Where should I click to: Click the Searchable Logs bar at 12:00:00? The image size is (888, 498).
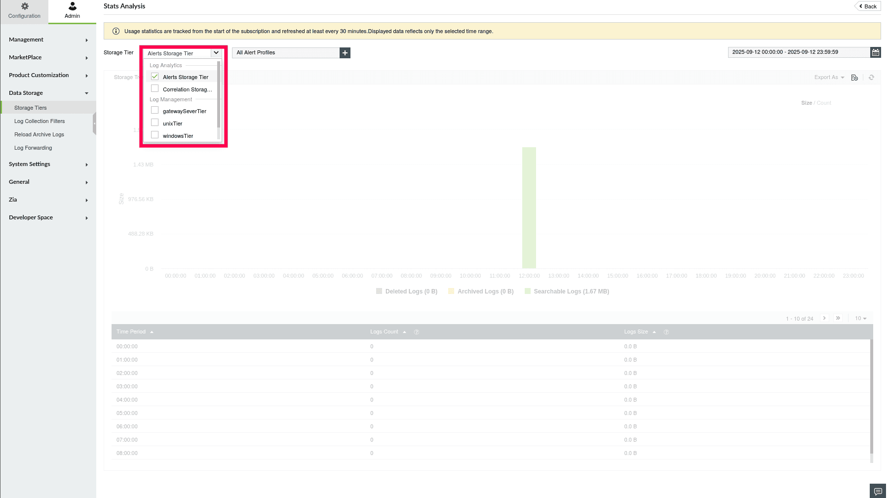[529, 207]
